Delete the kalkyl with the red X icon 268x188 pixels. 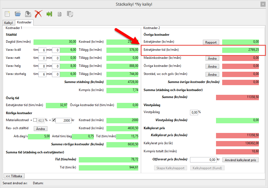[x=38, y=14]
